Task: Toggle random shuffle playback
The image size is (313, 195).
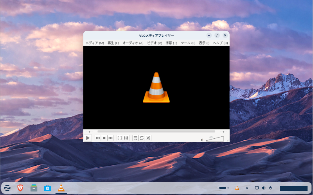Action: point(148,138)
